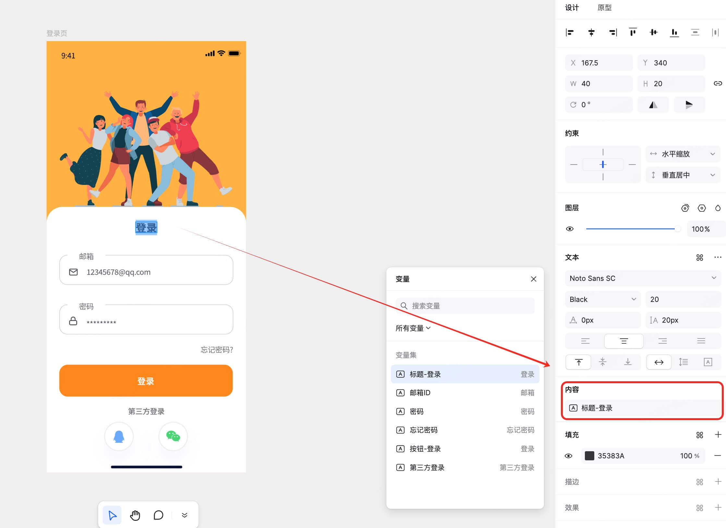Expand the 所有变量 filter
The height and width of the screenshot is (528, 726).
coord(413,328)
